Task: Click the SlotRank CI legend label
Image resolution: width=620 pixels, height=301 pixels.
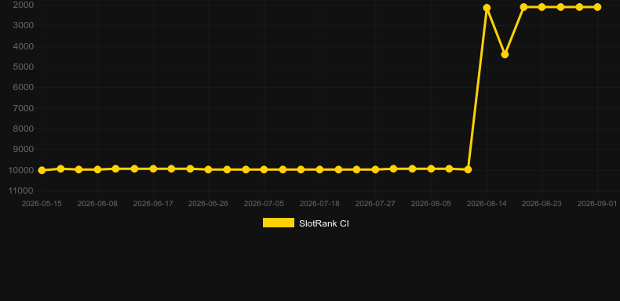Action: pos(324,223)
